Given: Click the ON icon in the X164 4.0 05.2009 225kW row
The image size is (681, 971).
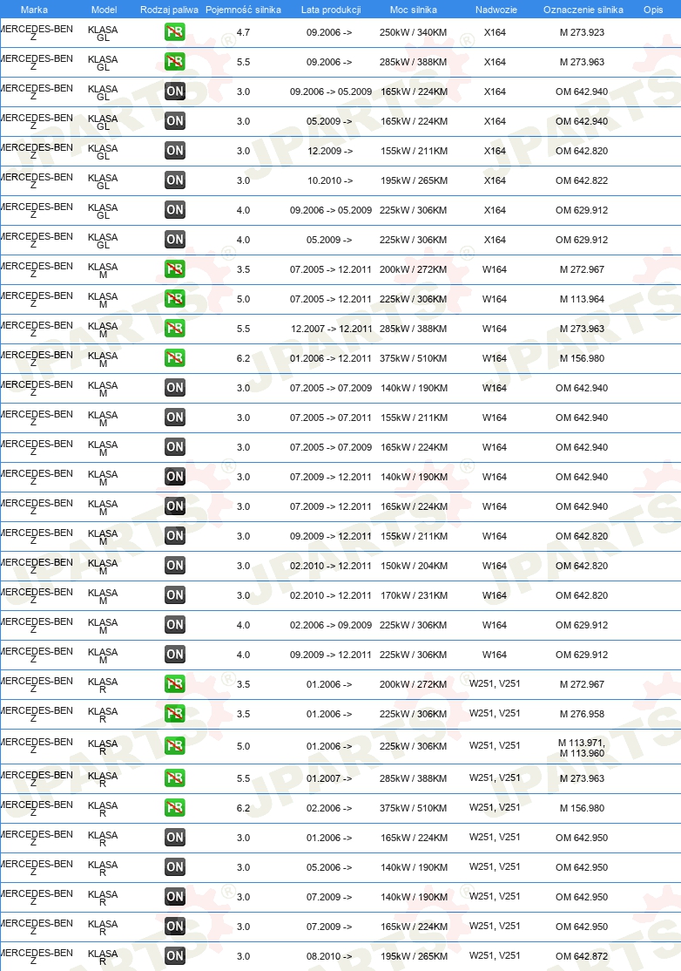Looking at the screenshot, I should click(175, 240).
